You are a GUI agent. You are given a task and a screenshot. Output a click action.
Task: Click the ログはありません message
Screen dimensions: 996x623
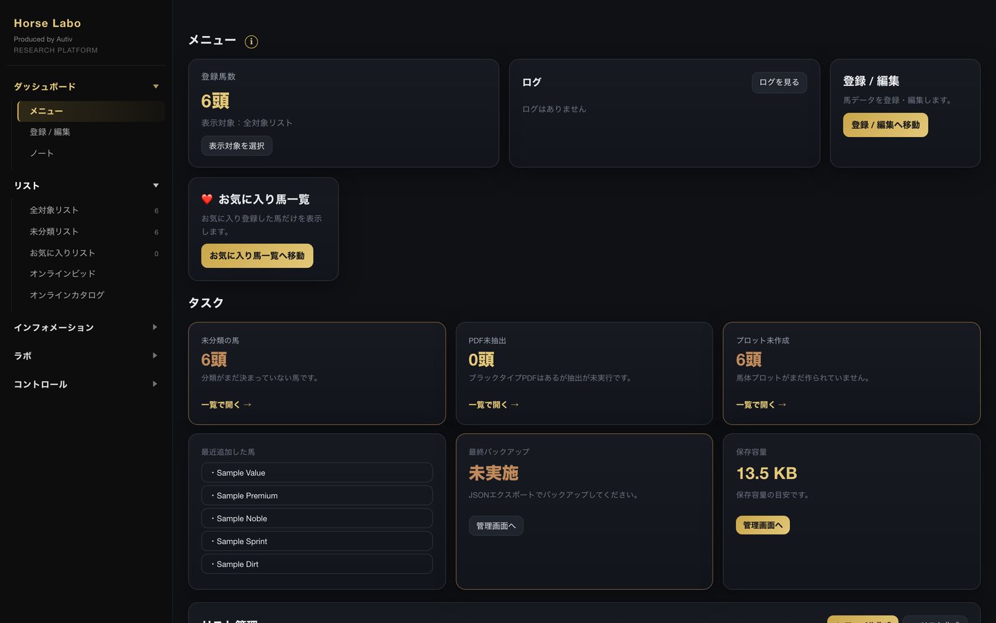point(554,109)
